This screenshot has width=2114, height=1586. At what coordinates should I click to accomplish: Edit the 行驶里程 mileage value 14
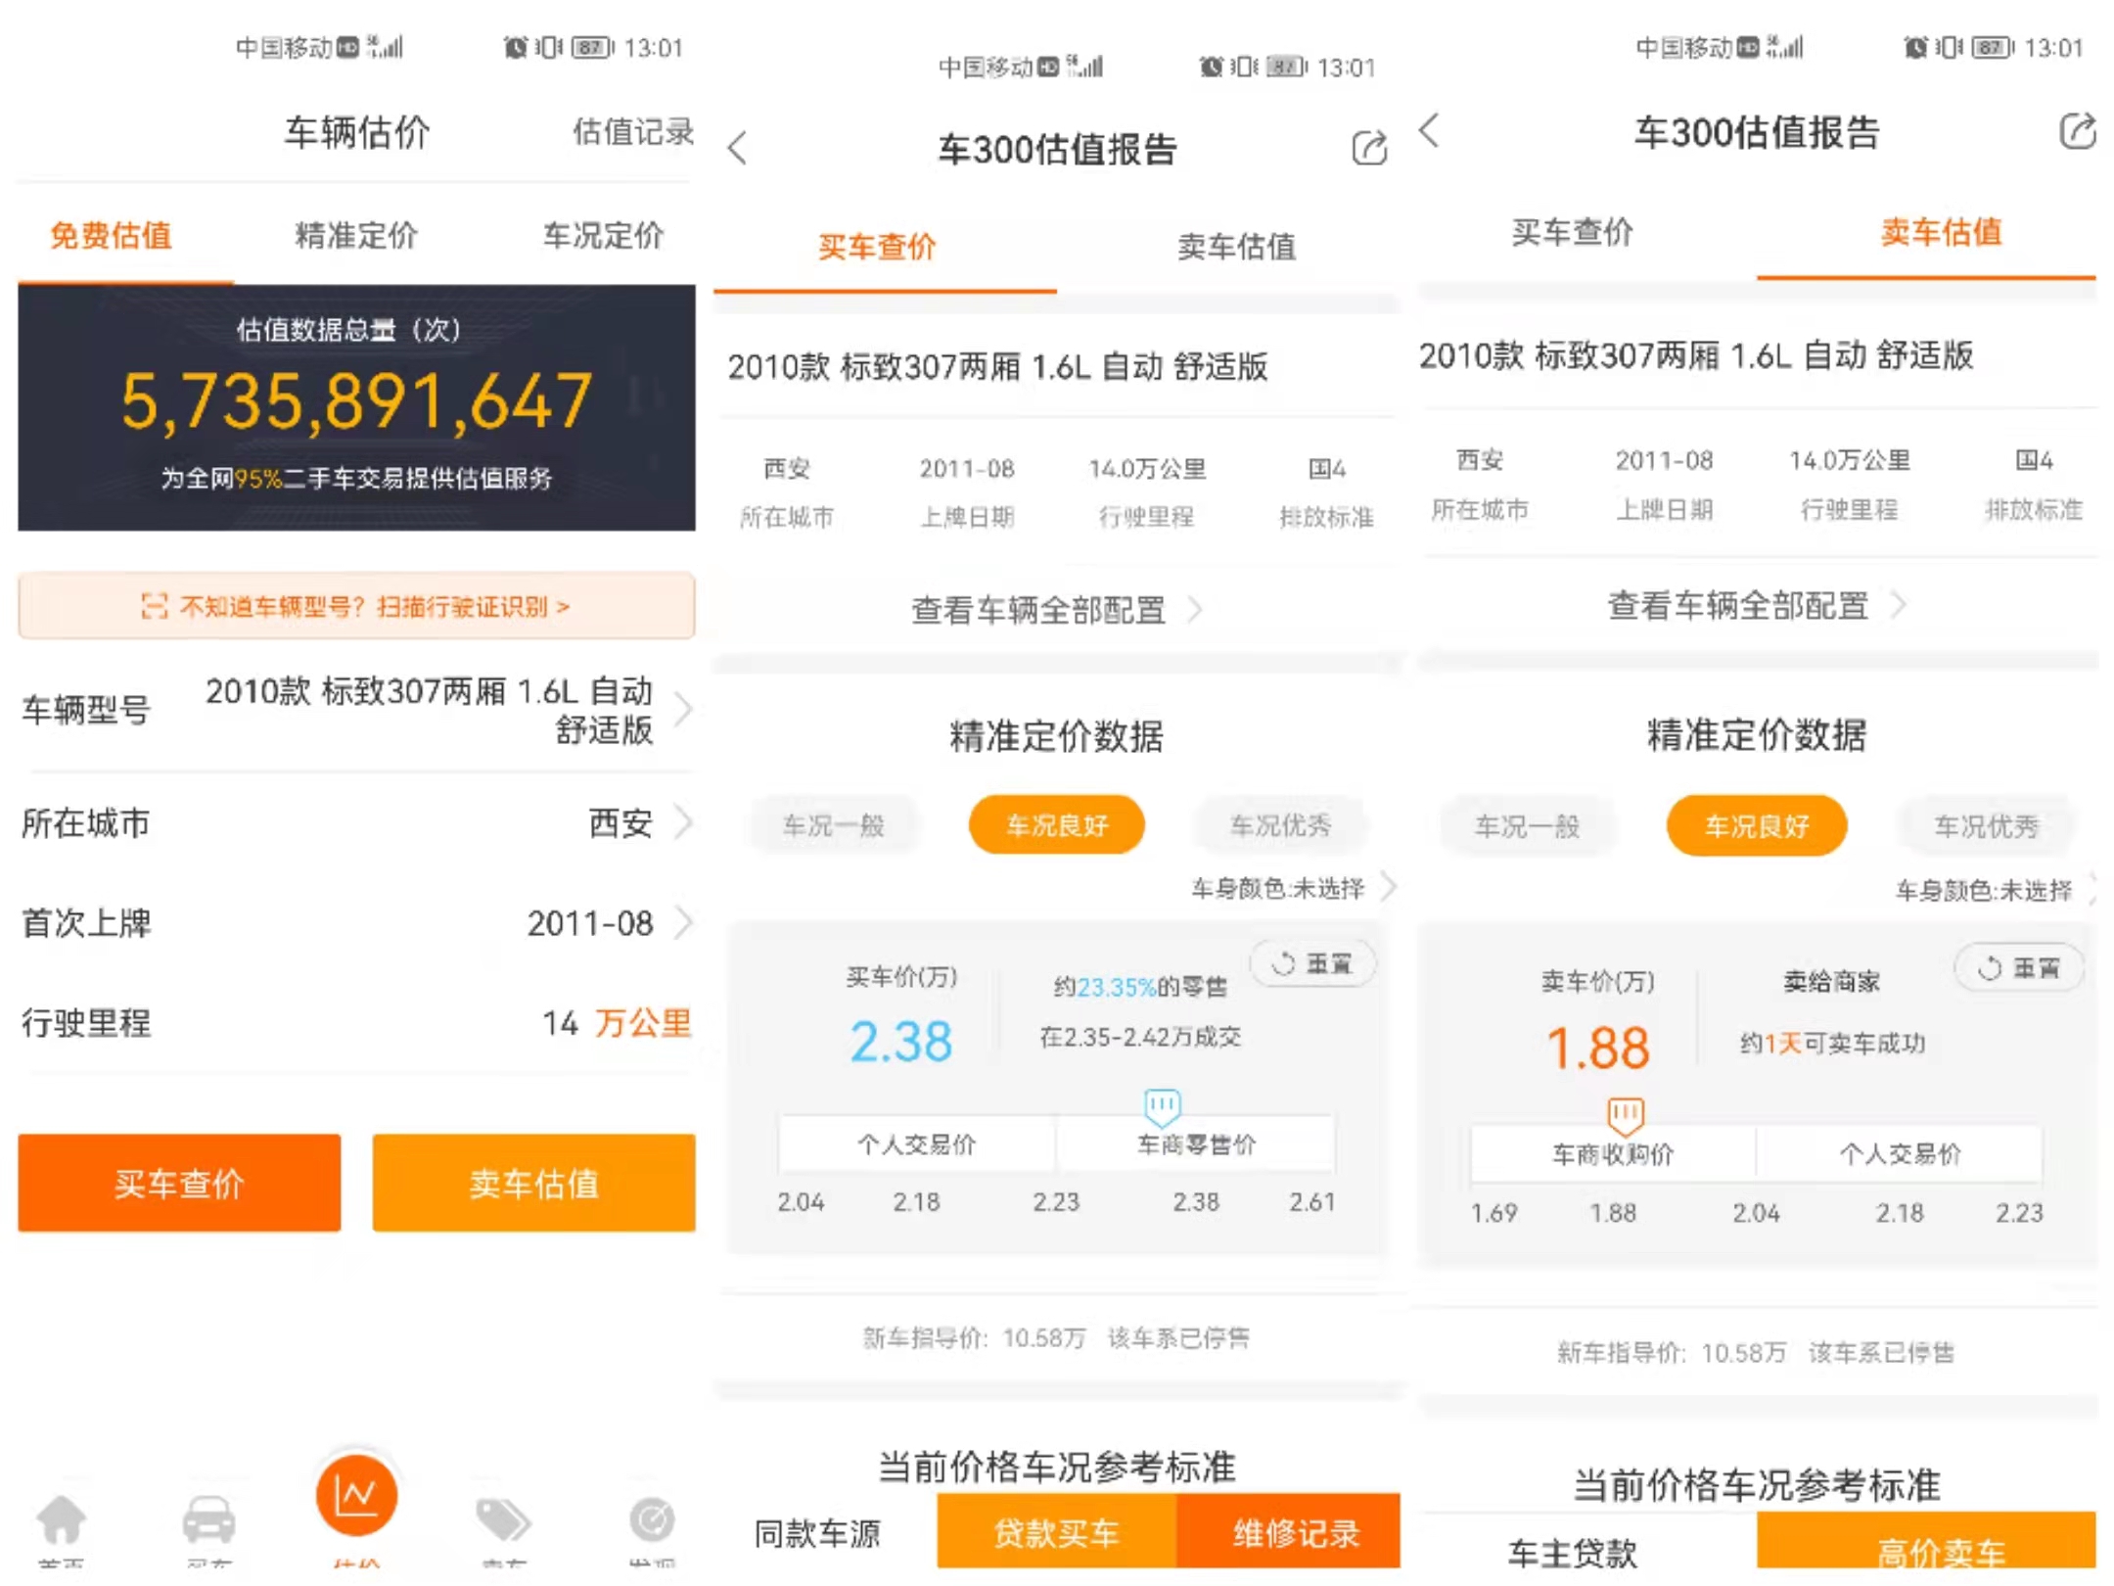tap(561, 1023)
